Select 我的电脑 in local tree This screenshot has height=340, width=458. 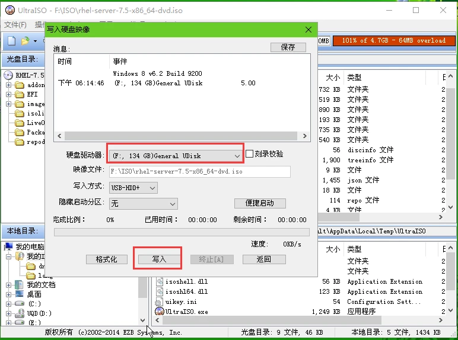click(x=25, y=246)
